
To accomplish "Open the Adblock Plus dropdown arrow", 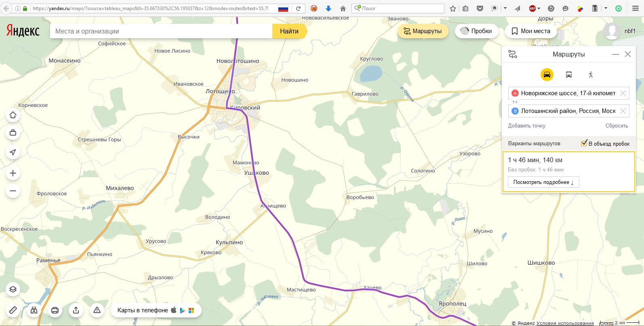I will pos(539,8).
